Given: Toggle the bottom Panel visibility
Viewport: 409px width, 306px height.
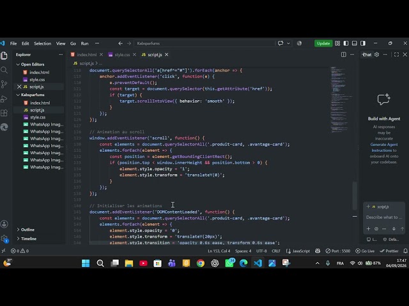Looking at the screenshot, I should point(355,43).
